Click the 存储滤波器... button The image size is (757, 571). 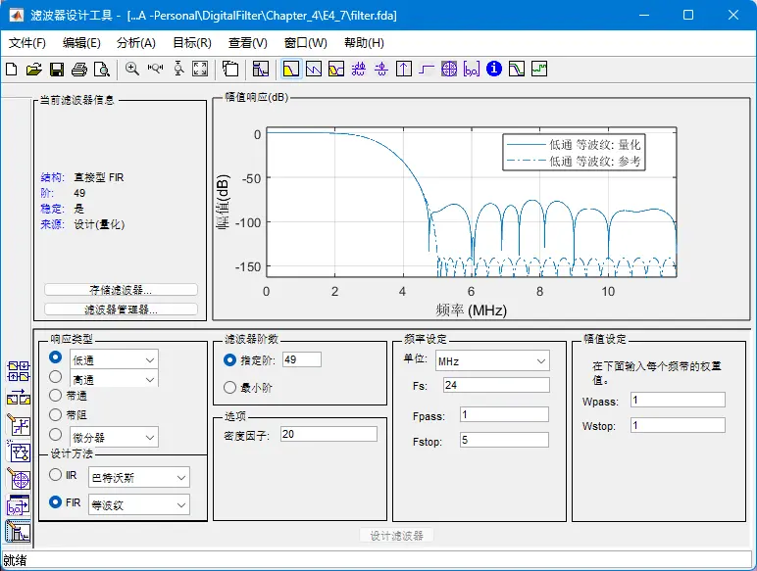click(121, 290)
